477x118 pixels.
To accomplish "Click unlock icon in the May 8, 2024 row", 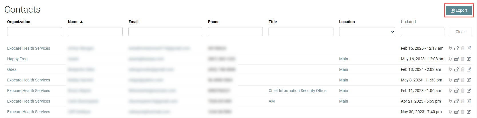I will tap(456, 80).
